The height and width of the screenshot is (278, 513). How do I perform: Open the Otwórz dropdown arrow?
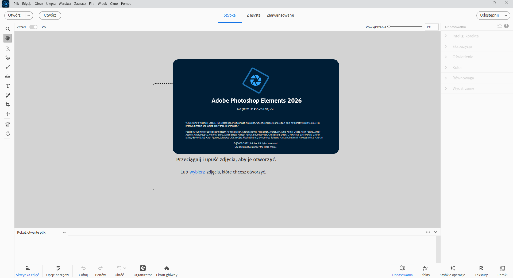[29, 16]
